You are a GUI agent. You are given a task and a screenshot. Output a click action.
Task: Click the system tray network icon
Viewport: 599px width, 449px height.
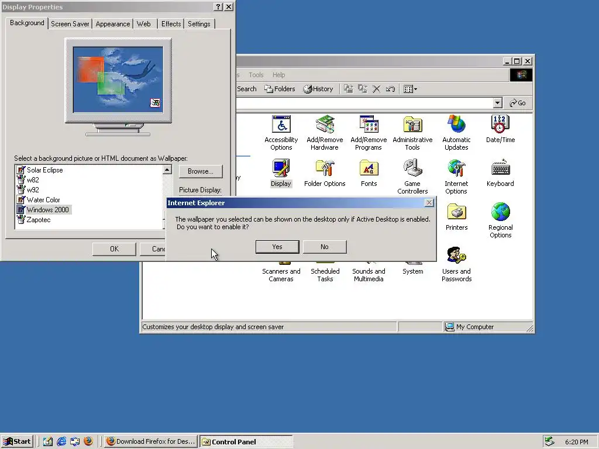pos(549,441)
